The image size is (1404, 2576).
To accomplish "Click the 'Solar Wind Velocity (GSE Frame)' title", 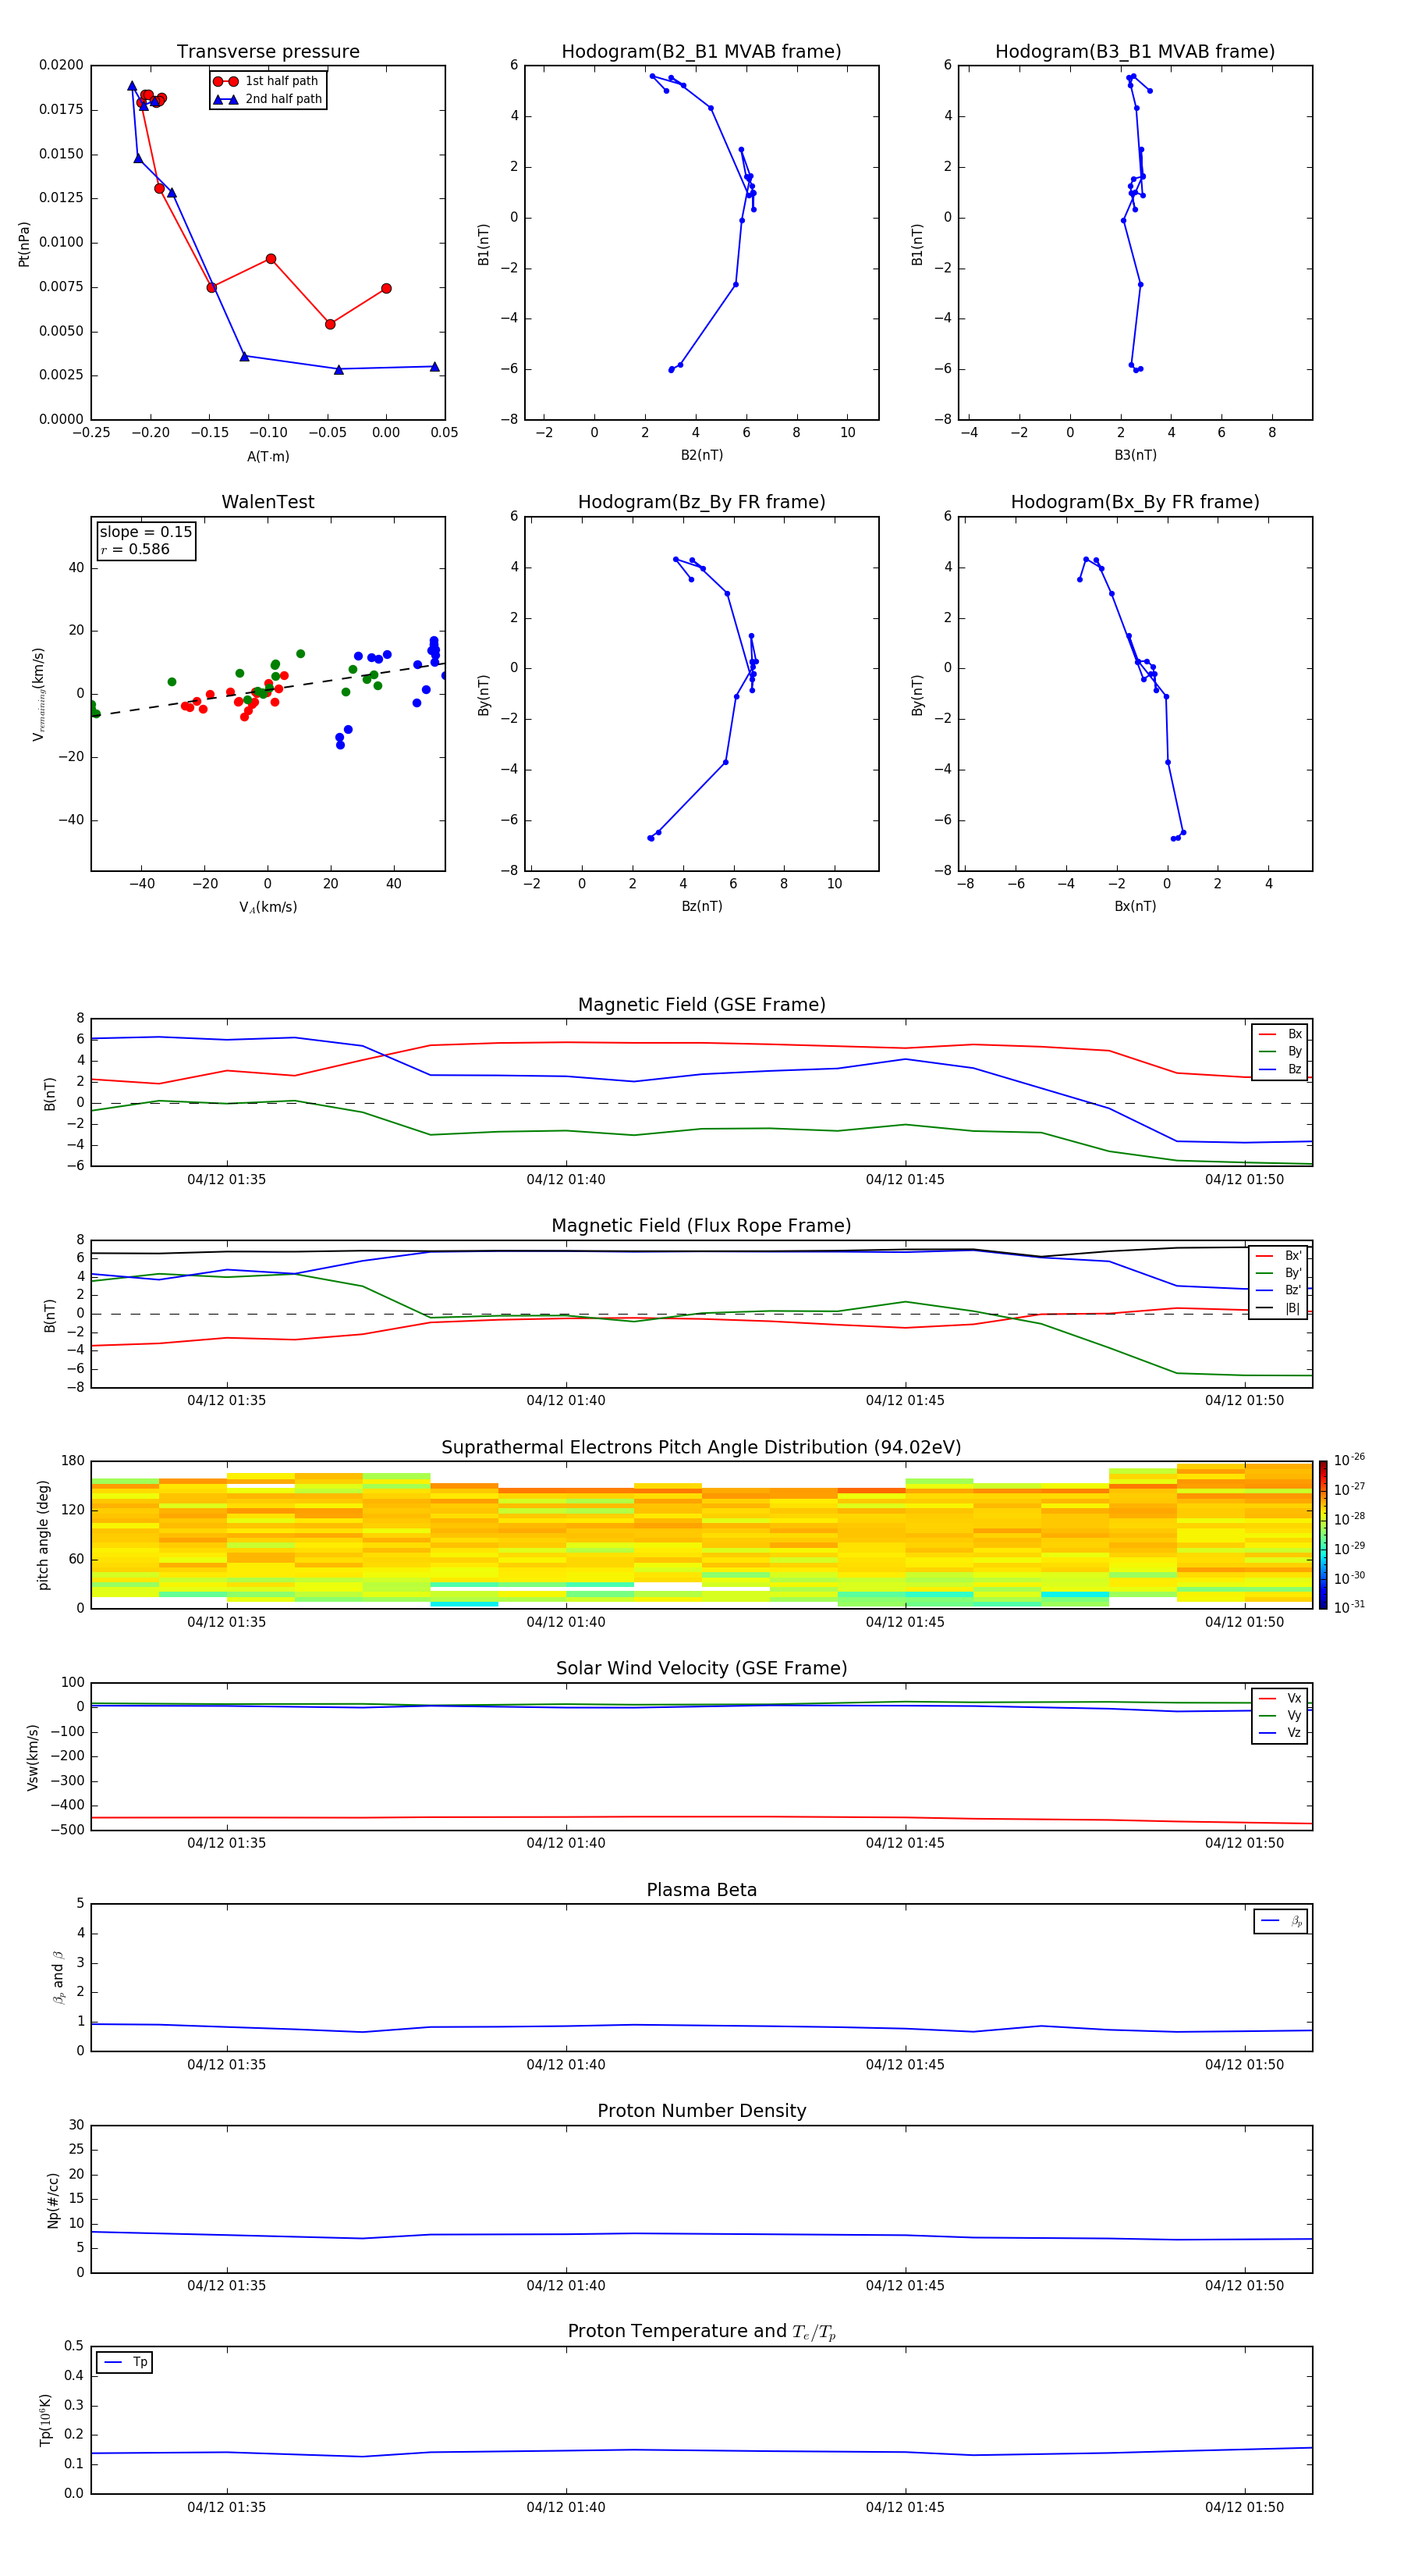I will [701, 1669].
